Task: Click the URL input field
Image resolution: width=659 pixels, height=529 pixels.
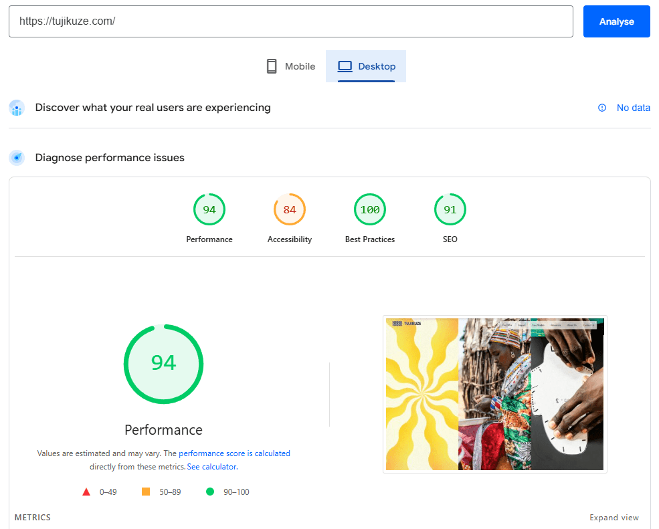Action: pyautogui.click(x=290, y=21)
